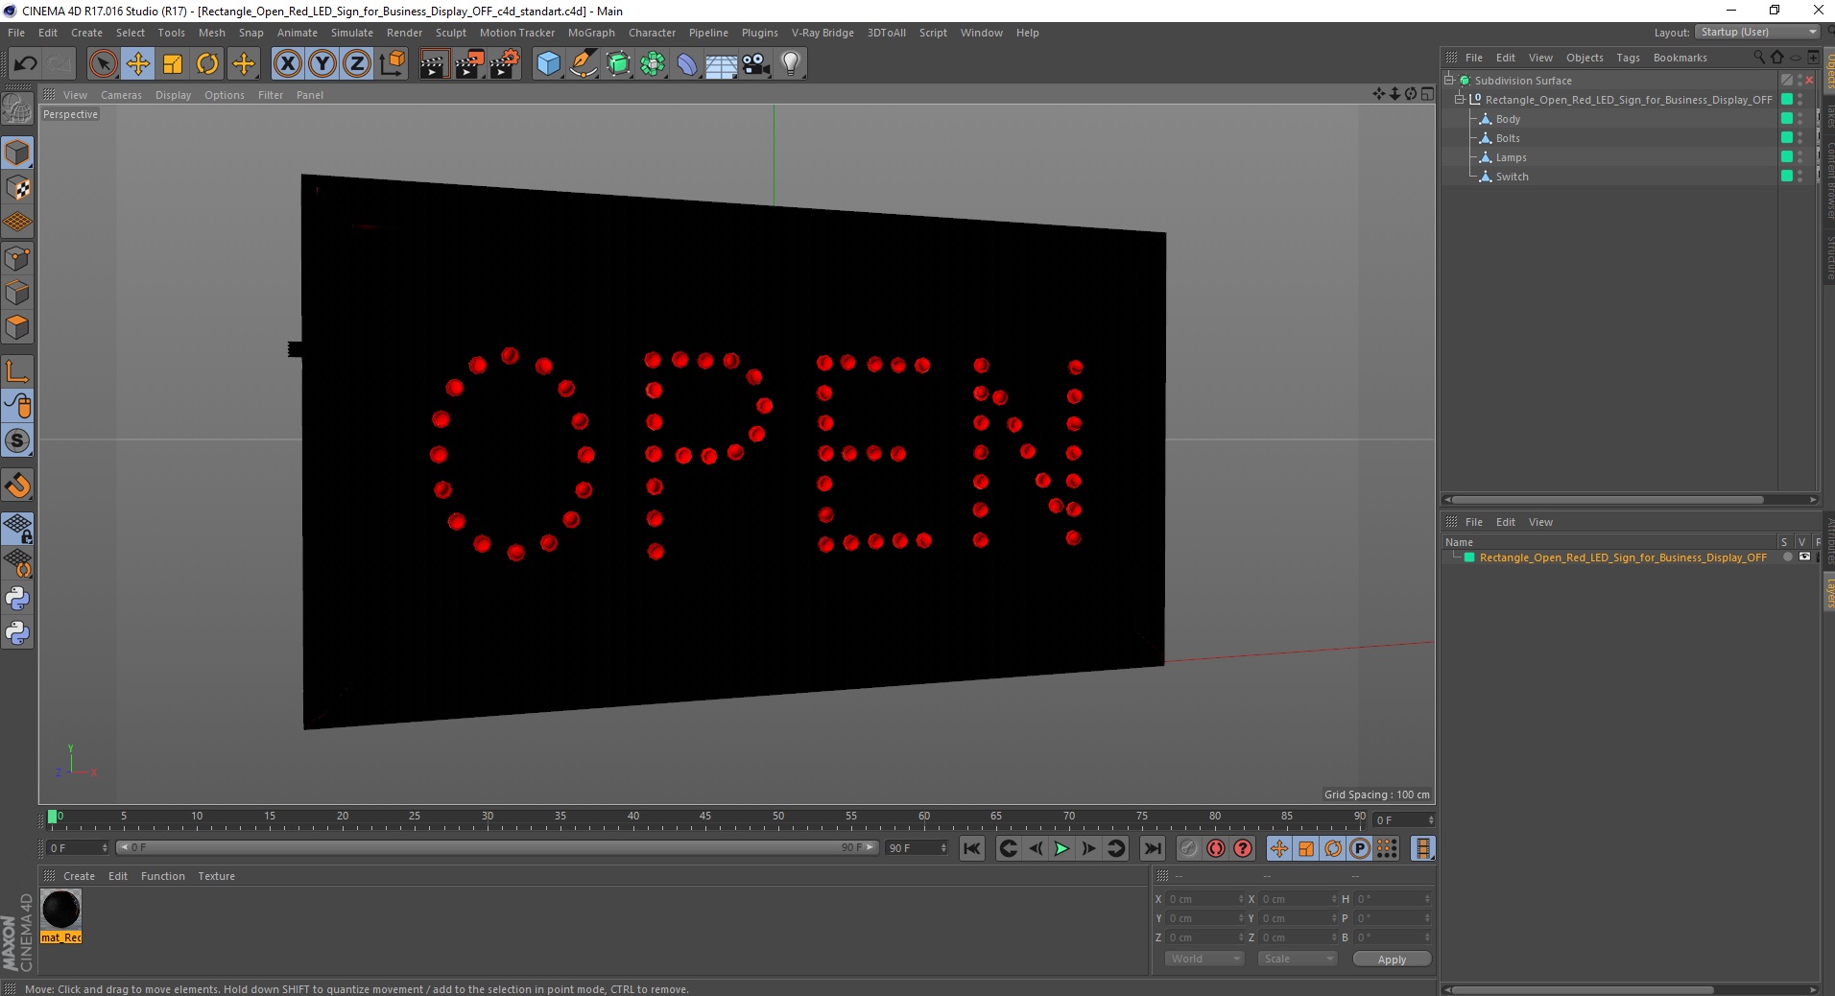Enable Edges mode
Image resolution: width=1835 pixels, height=996 pixels.
tap(17, 293)
